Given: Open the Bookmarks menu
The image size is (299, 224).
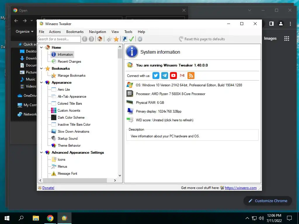Looking at the screenshot, I should click(75, 32).
